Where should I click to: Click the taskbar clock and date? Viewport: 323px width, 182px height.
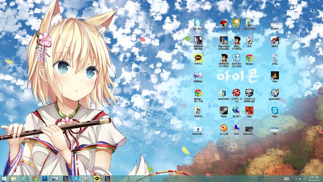(313, 178)
